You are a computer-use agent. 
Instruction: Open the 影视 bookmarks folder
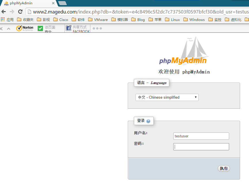[43, 20]
